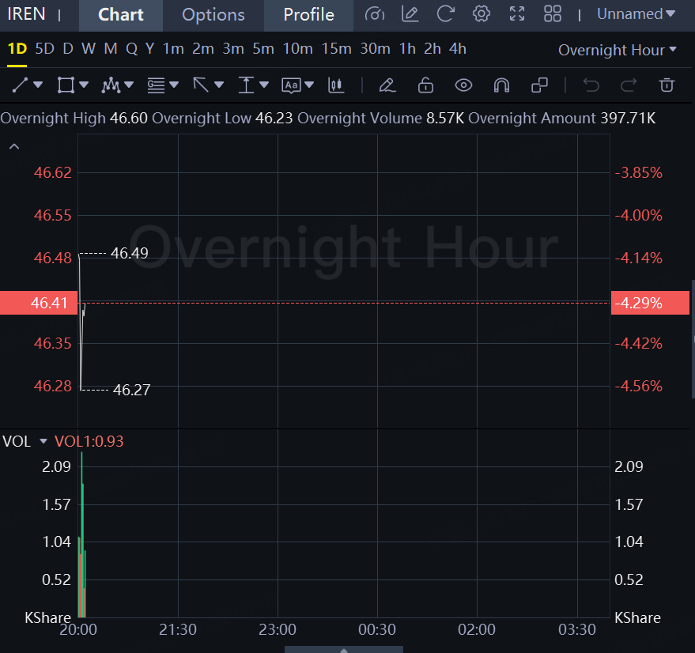This screenshot has width=695, height=653.
Task: Select the Fibonacci retracement lines tool
Action: click(x=156, y=85)
